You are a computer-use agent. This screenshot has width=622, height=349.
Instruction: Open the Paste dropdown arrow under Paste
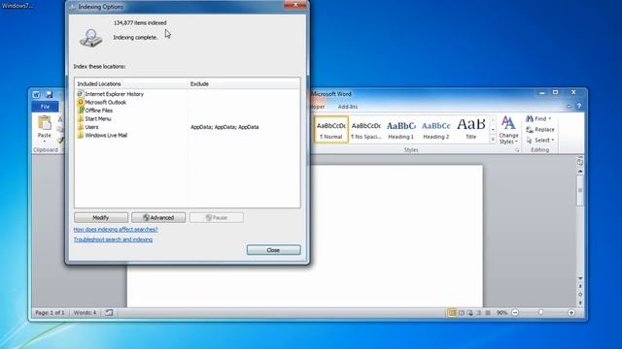coord(45,142)
